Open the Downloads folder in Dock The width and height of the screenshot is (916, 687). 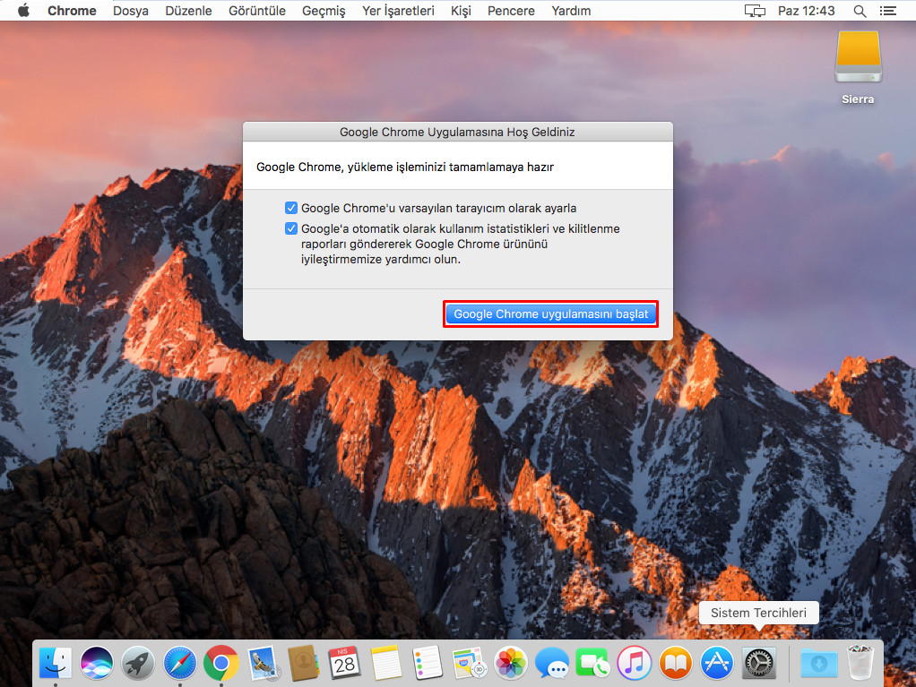pyautogui.click(x=819, y=663)
